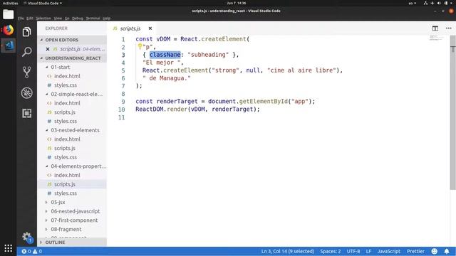Change encoding via UTF-8 indicator
Viewport: 456px width, 256px height.
click(353, 251)
